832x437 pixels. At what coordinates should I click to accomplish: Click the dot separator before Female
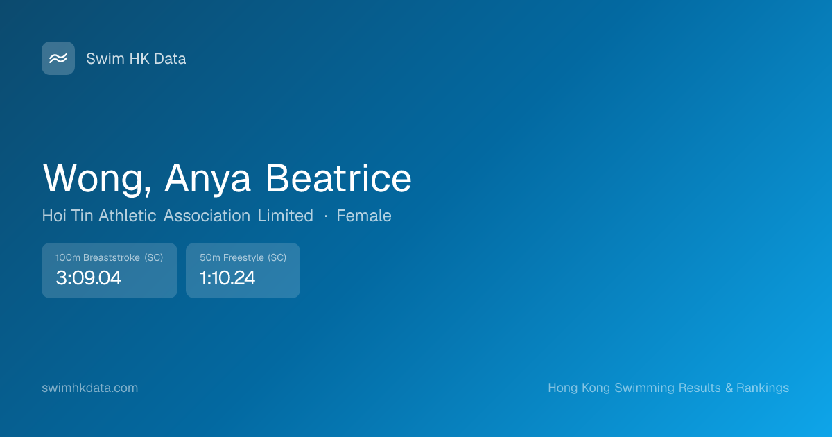tap(325, 216)
